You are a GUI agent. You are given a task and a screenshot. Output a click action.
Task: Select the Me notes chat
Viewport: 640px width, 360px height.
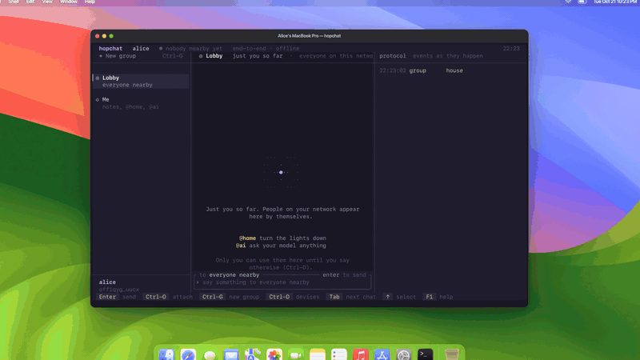click(141, 103)
